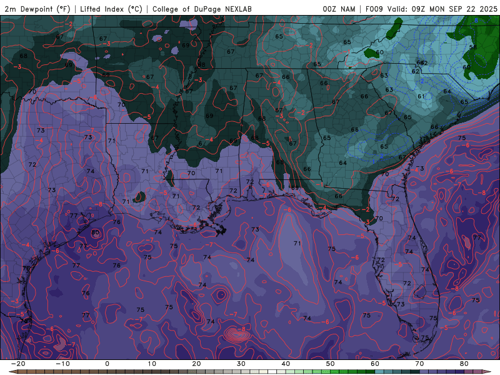
Task: Click the '-10' label on the color scale
Action: coord(62,364)
